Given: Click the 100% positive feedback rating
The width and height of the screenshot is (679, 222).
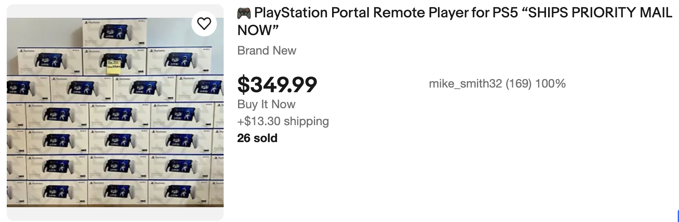Looking at the screenshot, I should click(550, 84).
